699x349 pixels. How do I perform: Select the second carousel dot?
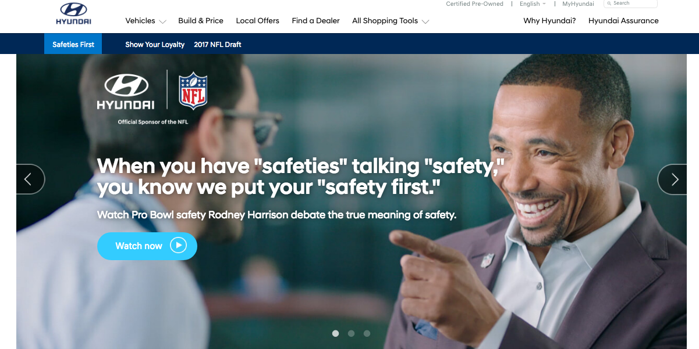click(x=351, y=333)
